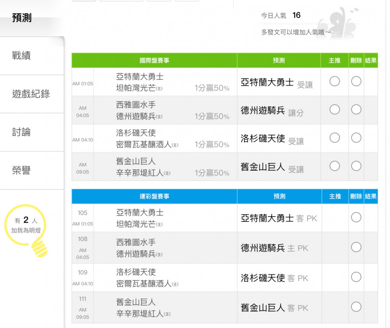Click 刪除 header in the green 國際盤 table
Viewport: 390px width, 328px height.
tap(356, 60)
